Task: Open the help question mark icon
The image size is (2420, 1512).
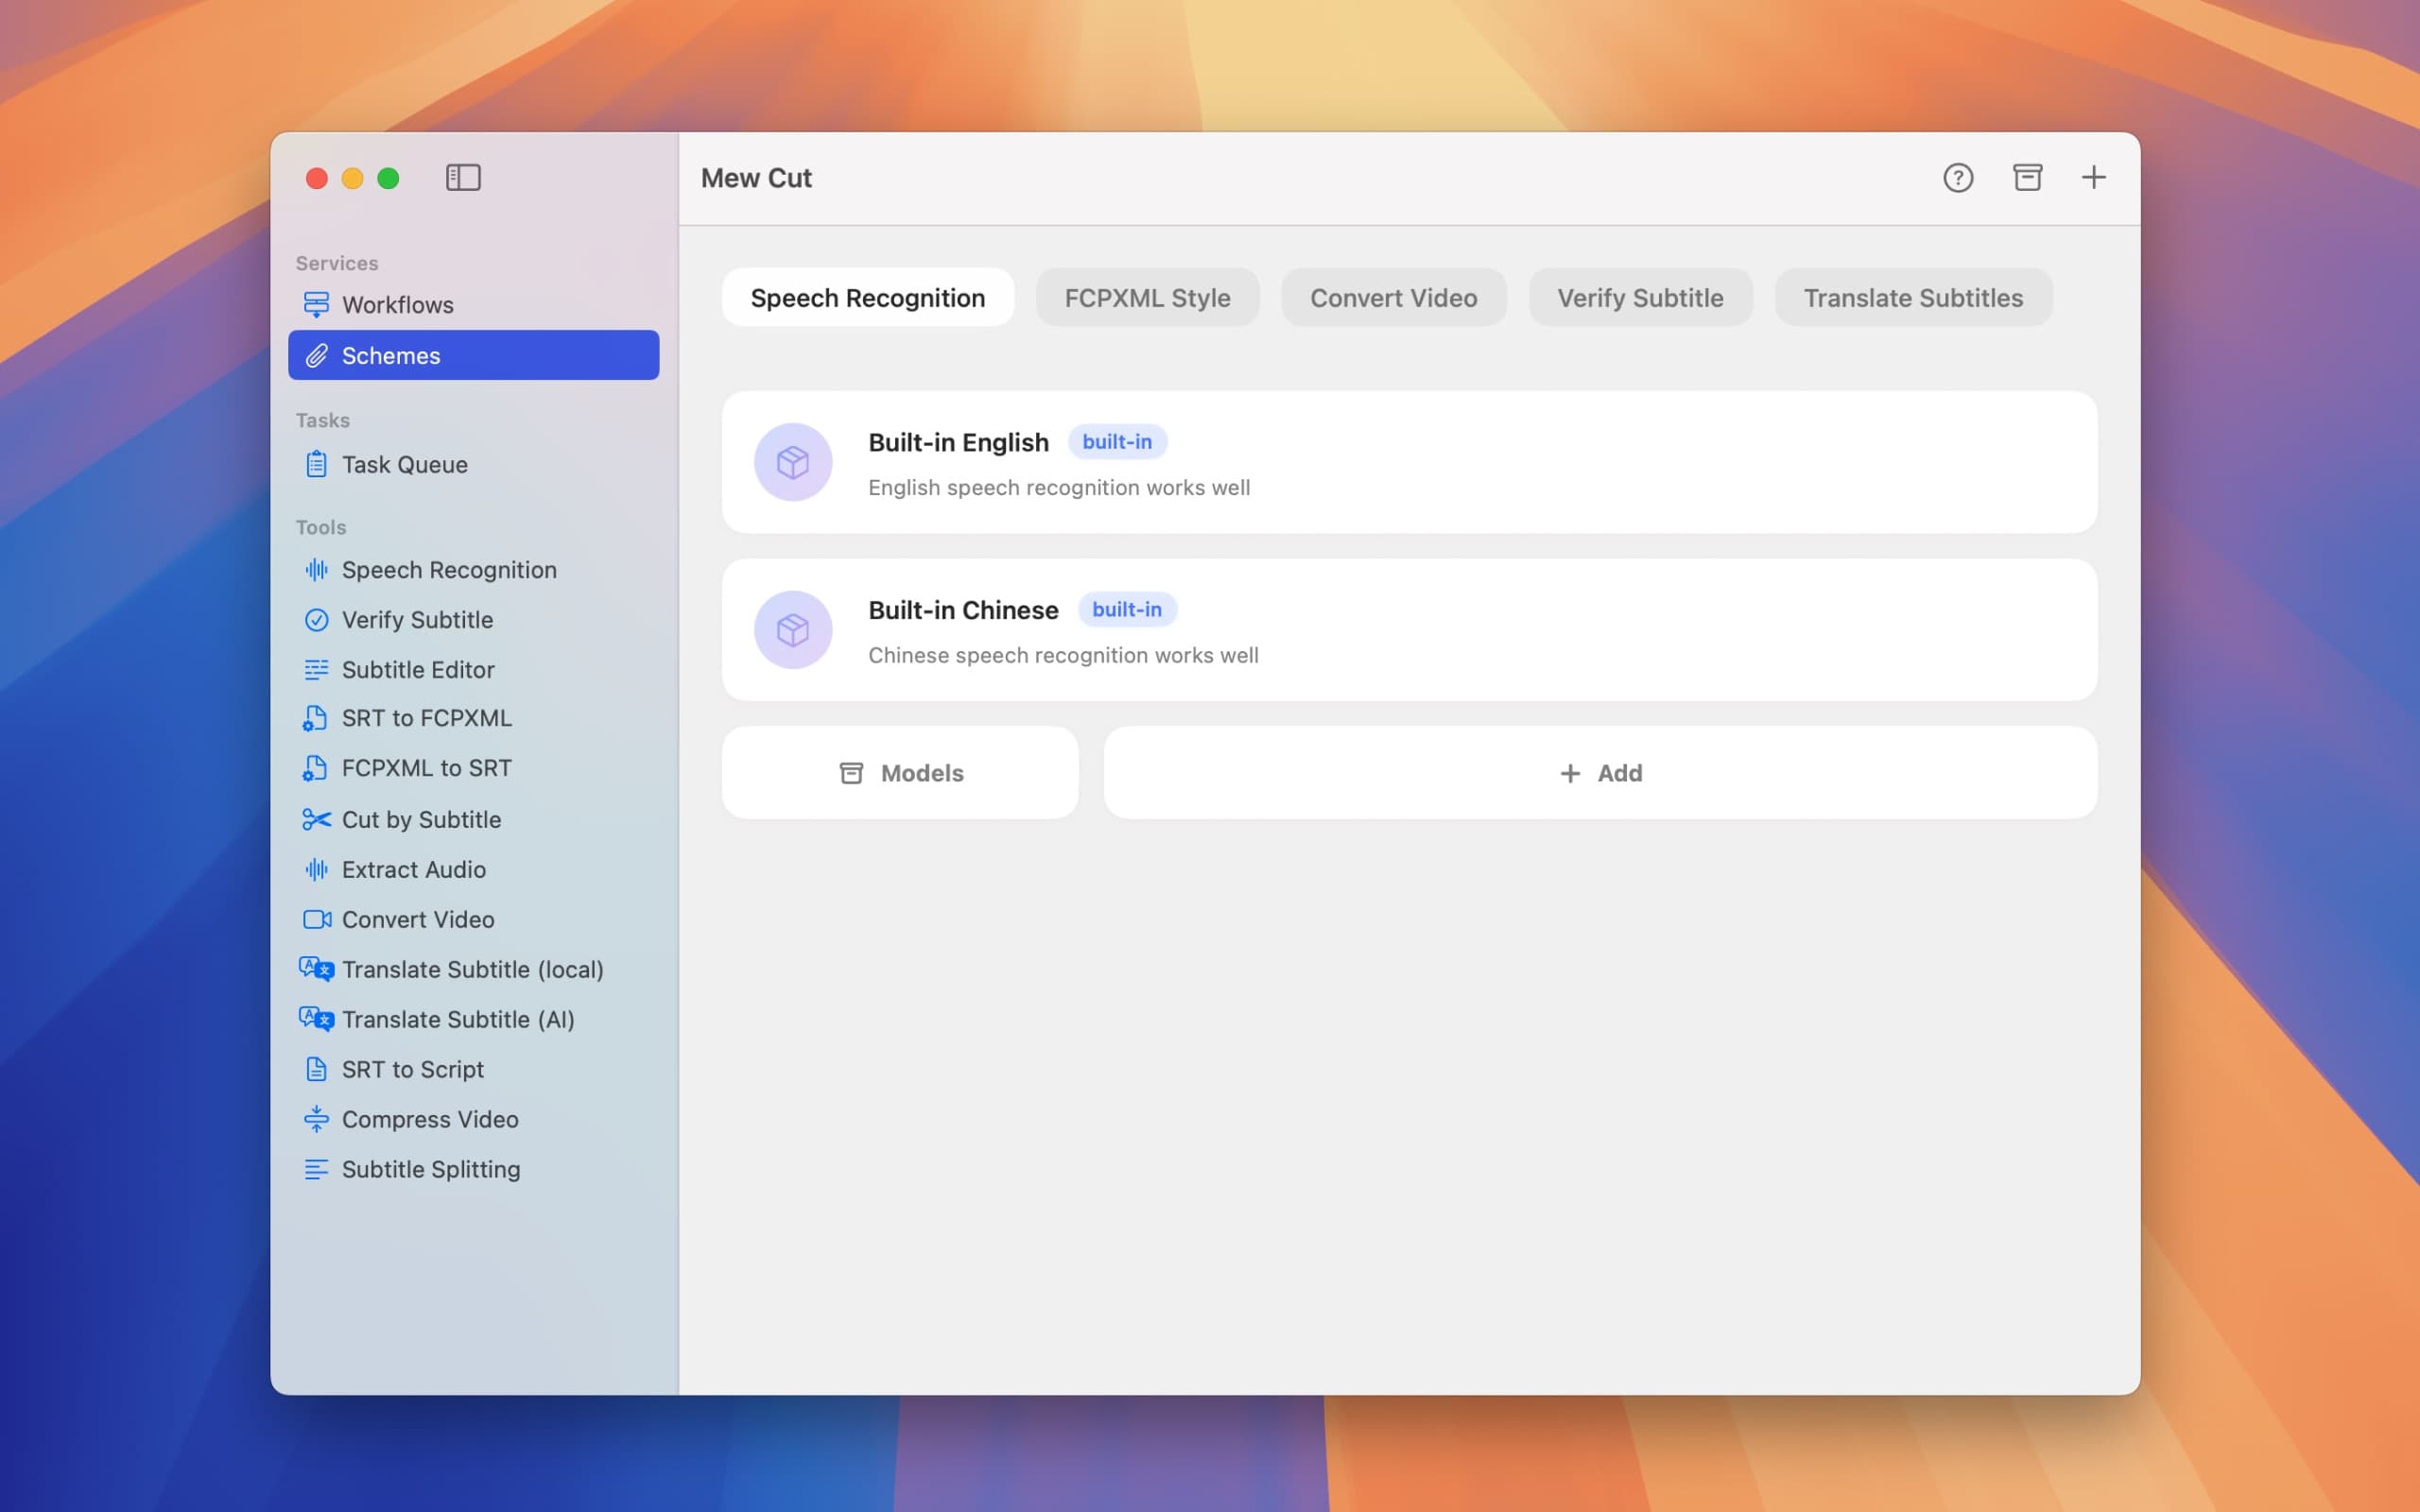Action: coord(1957,178)
